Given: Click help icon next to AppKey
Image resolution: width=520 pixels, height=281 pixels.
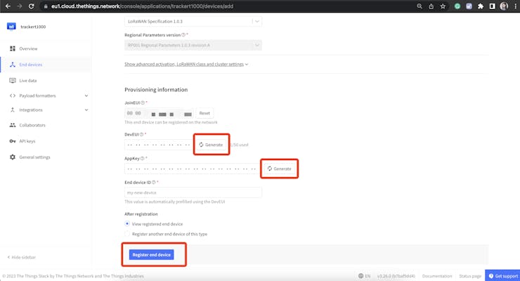Looking at the screenshot, I should [142, 158].
